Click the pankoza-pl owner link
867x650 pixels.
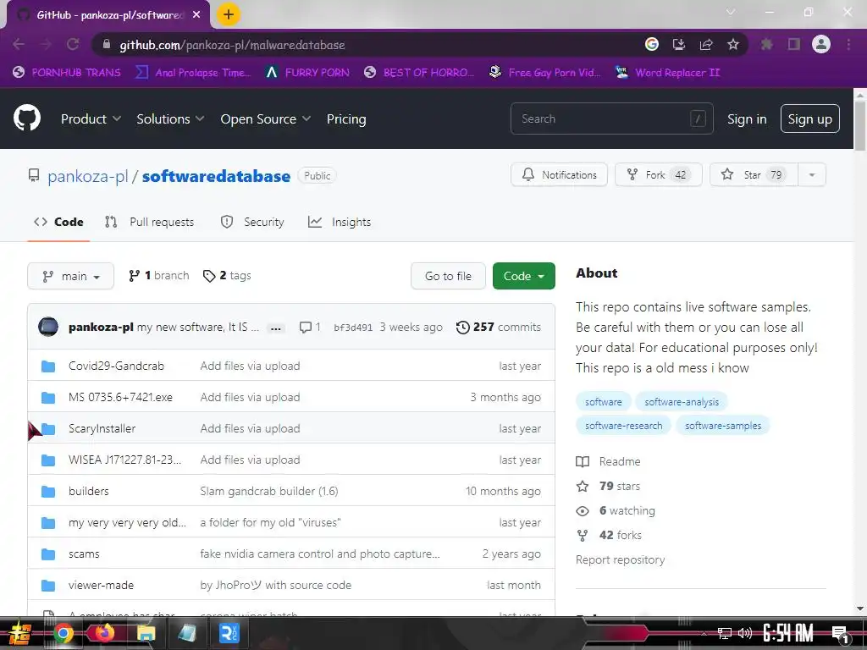[87, 176]
